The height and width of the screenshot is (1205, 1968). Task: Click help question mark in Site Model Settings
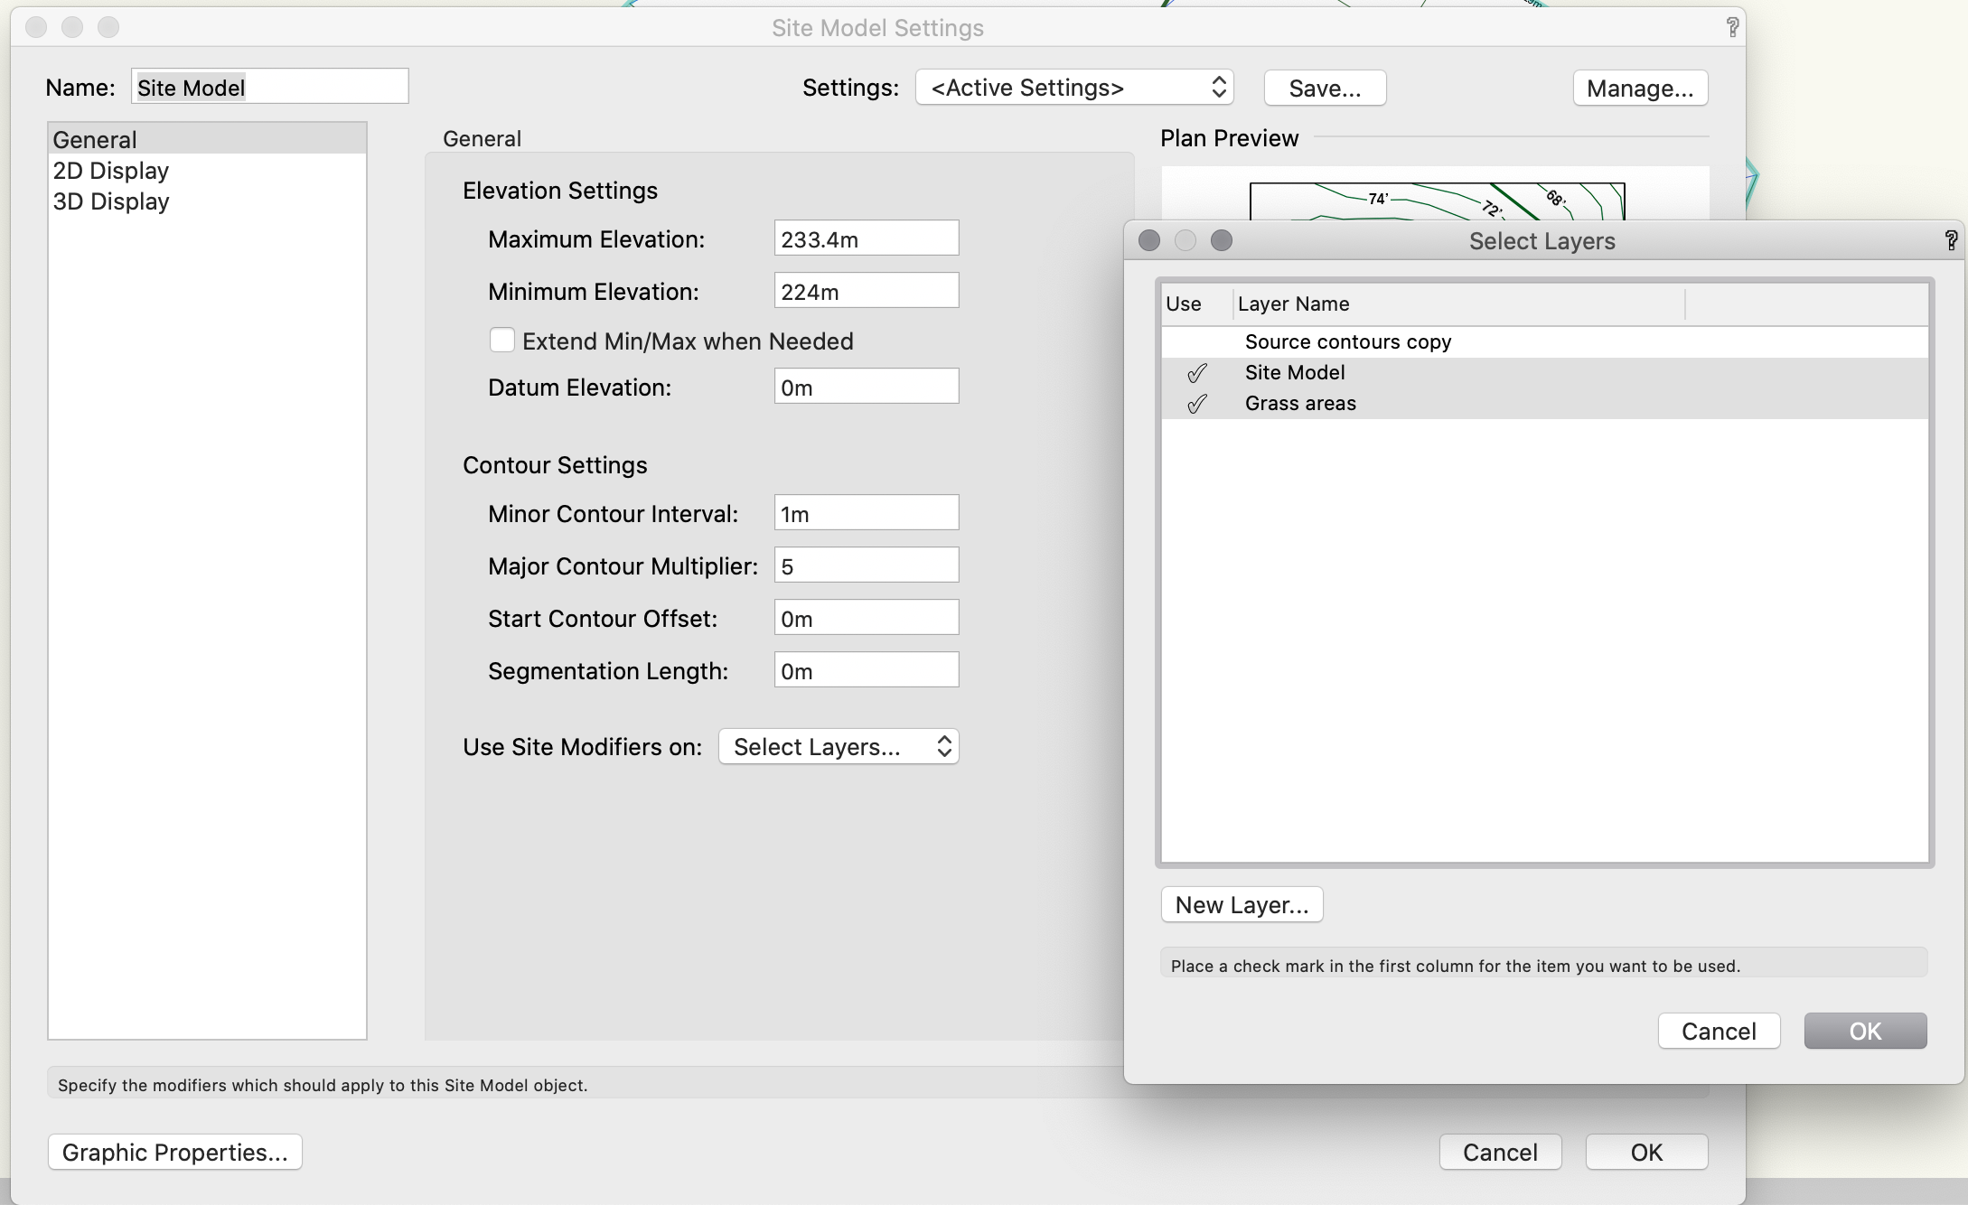coord(1731,28)
